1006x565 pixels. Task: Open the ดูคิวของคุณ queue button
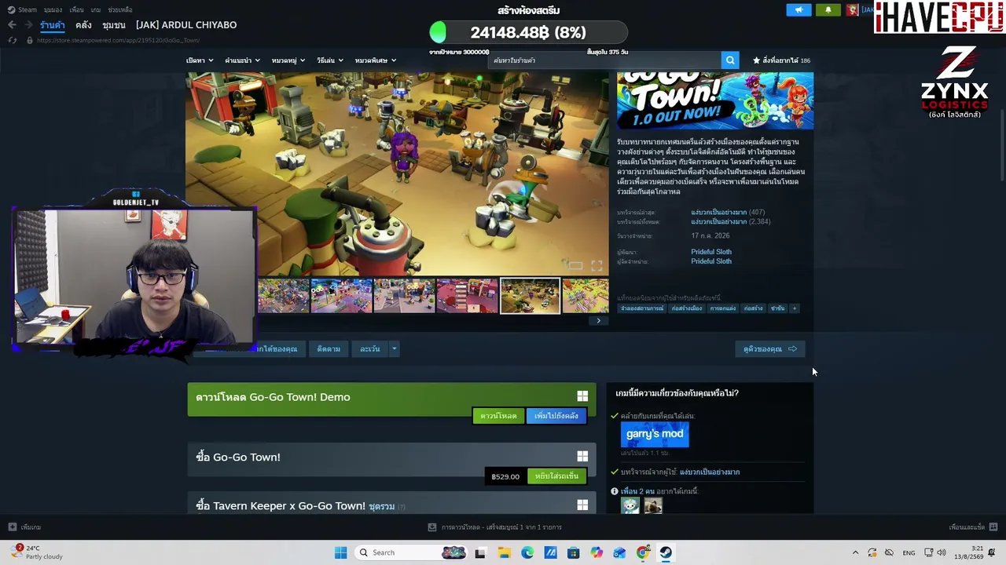click(x=770, y=349)
